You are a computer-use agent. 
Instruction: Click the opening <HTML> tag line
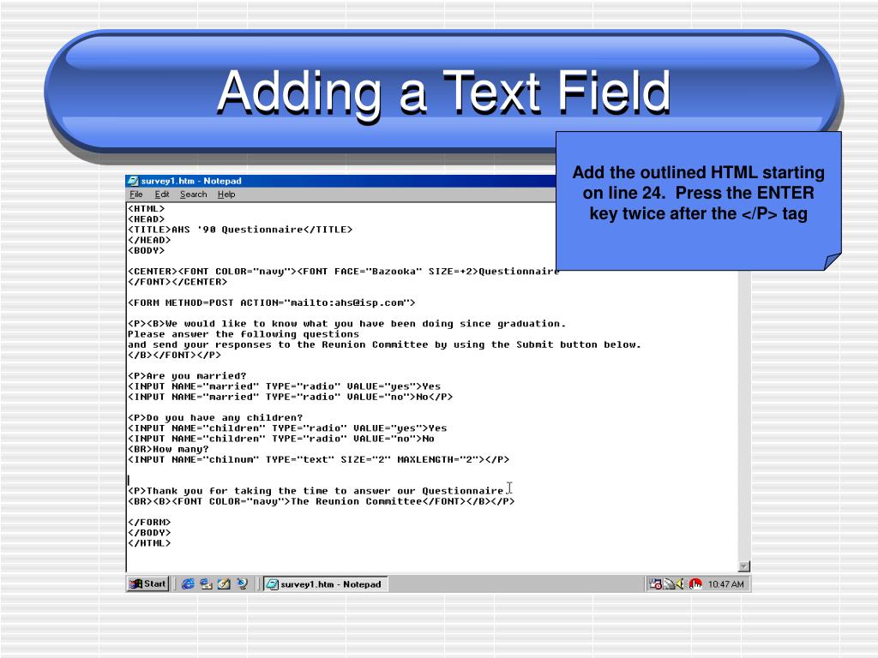(x=146, y=209)
